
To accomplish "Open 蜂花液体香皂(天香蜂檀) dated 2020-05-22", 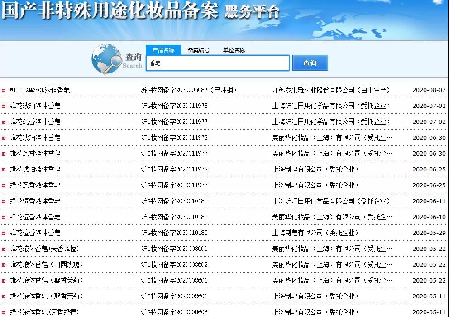I will [x=44, y=249].
